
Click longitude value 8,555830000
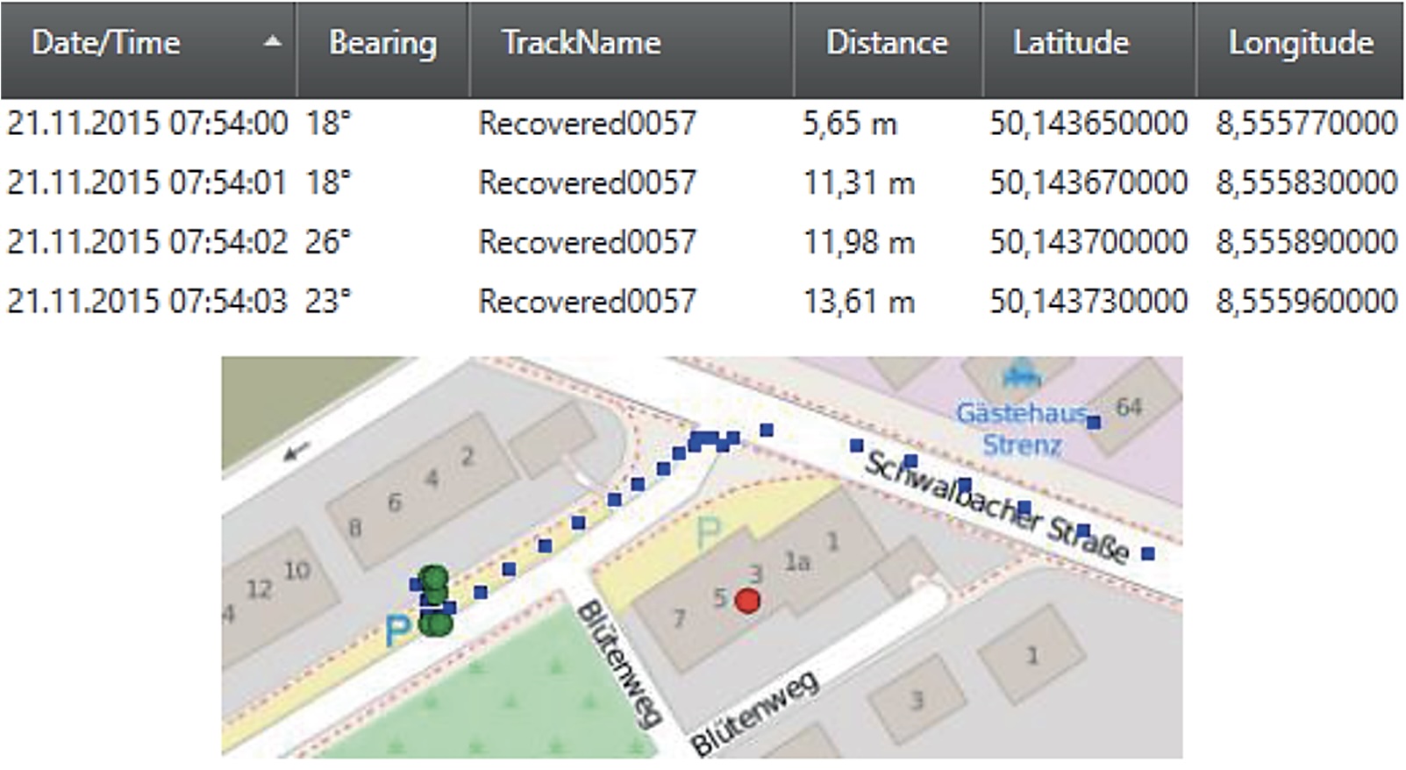[1306, 183]
